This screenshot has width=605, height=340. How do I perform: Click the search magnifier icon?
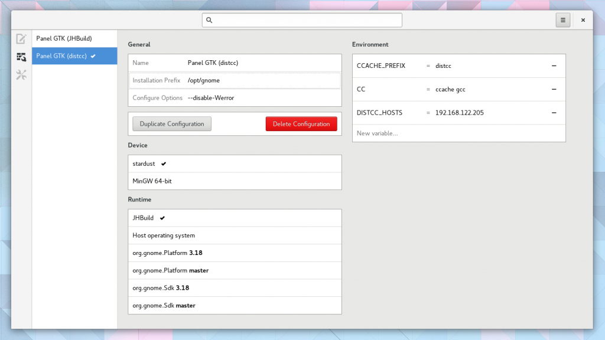pyautogui.click(x=209, y=20)
